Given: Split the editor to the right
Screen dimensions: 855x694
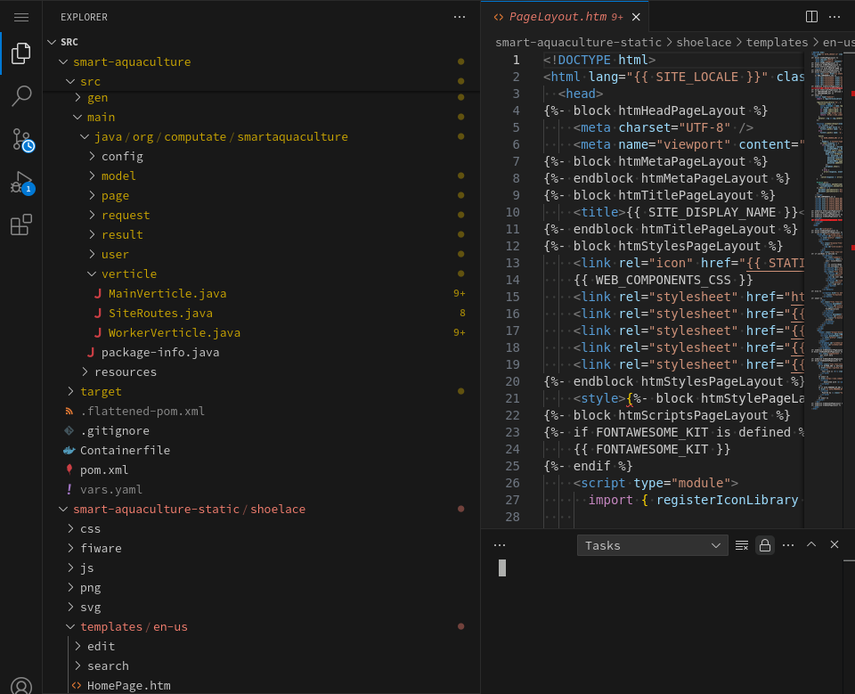Looking at the screenshot, I should 811,17.
